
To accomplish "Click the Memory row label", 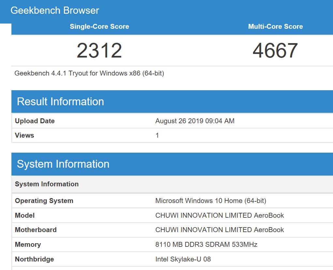I will pyautogui.click(x=28, y=245).
